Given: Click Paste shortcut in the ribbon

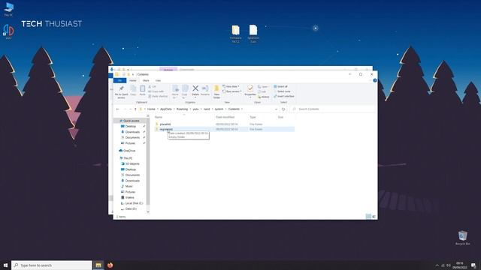Looking at the screenshot, I should (x=158, y=97).
